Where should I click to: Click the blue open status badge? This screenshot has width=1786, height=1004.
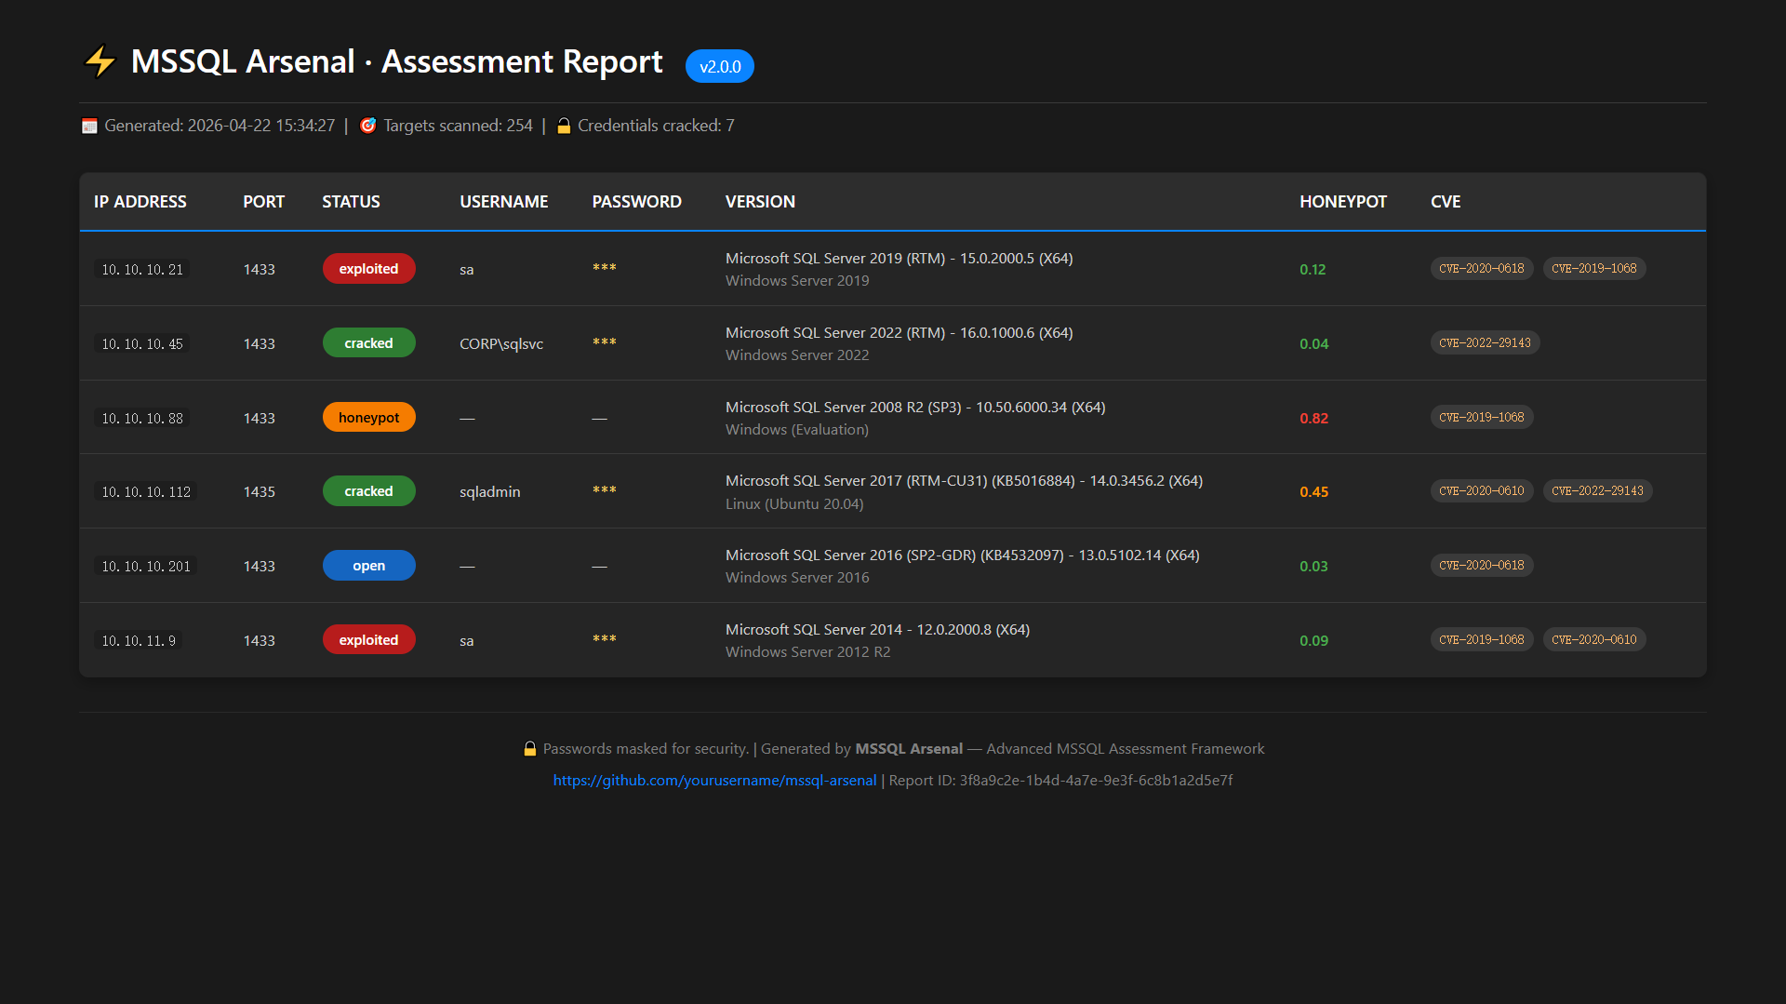click(368, 566)
